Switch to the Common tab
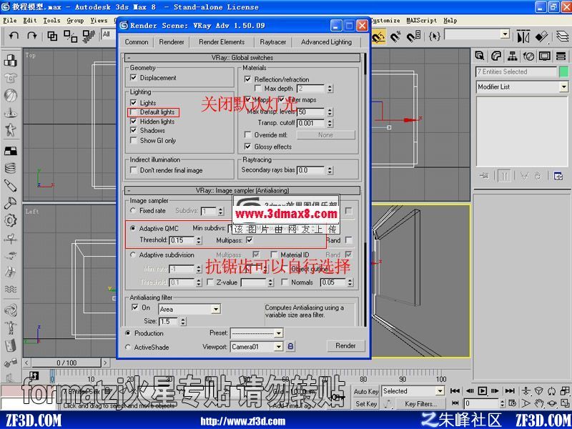 pyautogui.click(x=137, y=42)
